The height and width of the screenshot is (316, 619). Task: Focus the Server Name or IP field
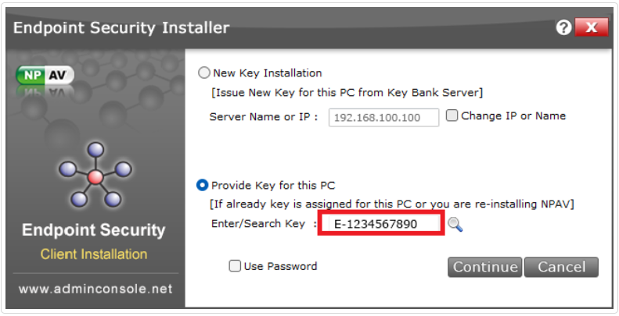coord(384,118)
